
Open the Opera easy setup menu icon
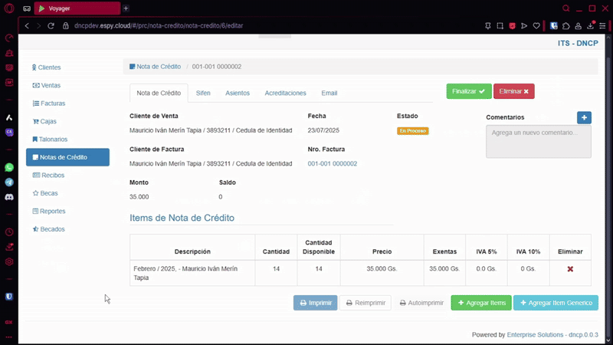click(x=602, y=25)
